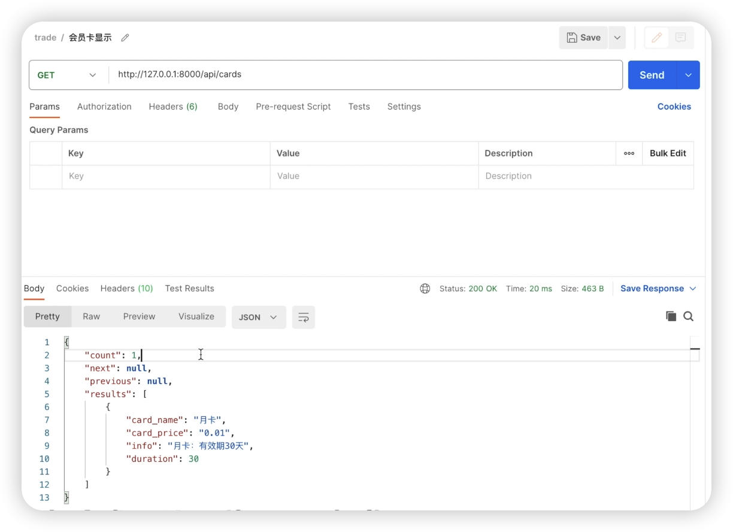
Task: Click the "card_price": "0.01" line
Action: pyautogui.click(x=180, y=433)
